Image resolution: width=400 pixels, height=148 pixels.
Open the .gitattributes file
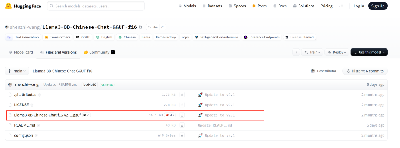25,95
